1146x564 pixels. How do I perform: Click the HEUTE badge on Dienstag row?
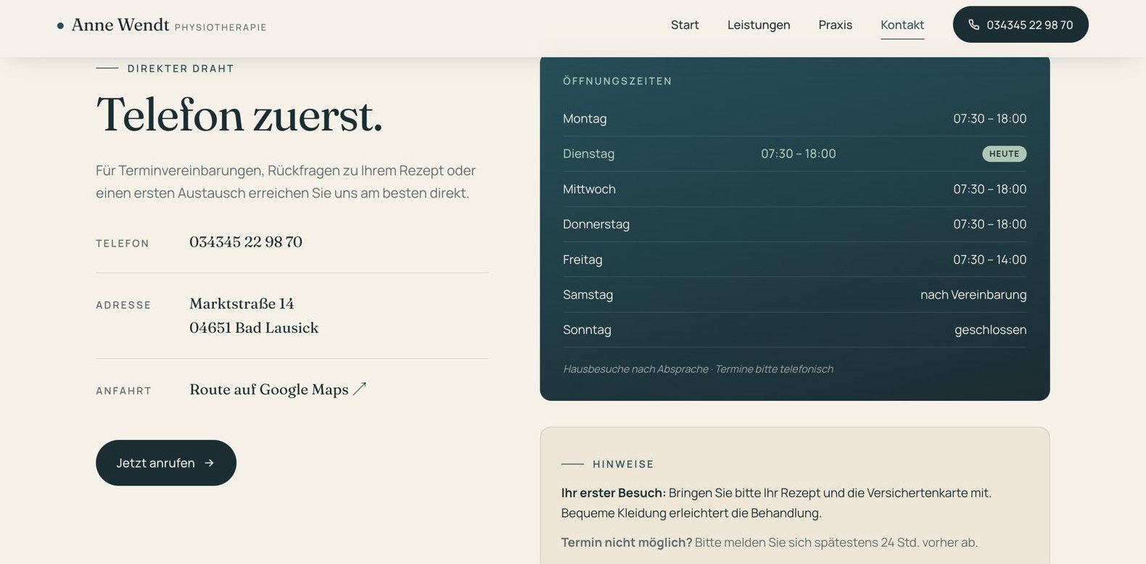pos(1005,154)
